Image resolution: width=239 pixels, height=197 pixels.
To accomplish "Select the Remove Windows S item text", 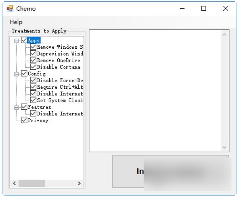I will pos(60,47).
